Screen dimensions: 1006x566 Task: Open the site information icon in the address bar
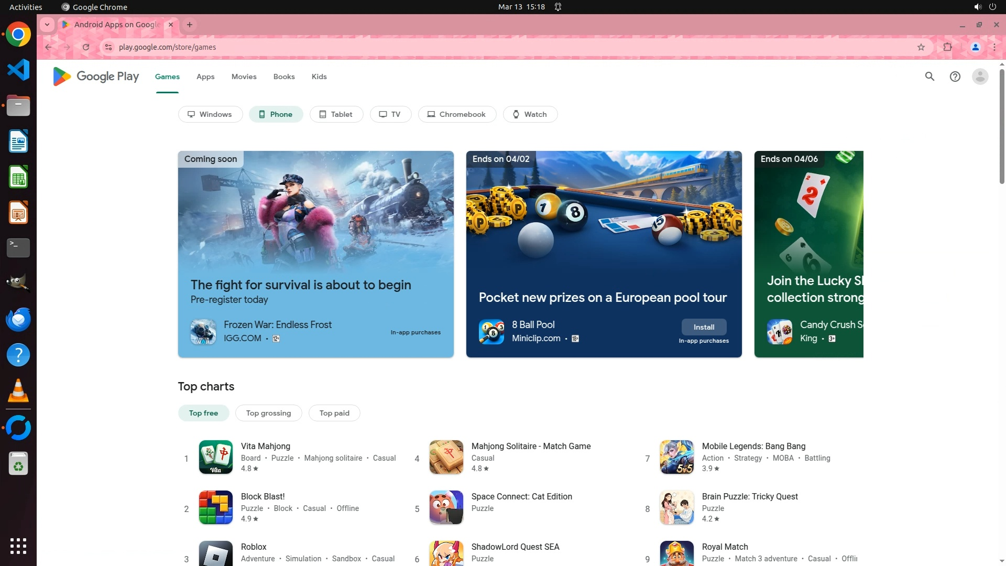[x=108, y=47]
